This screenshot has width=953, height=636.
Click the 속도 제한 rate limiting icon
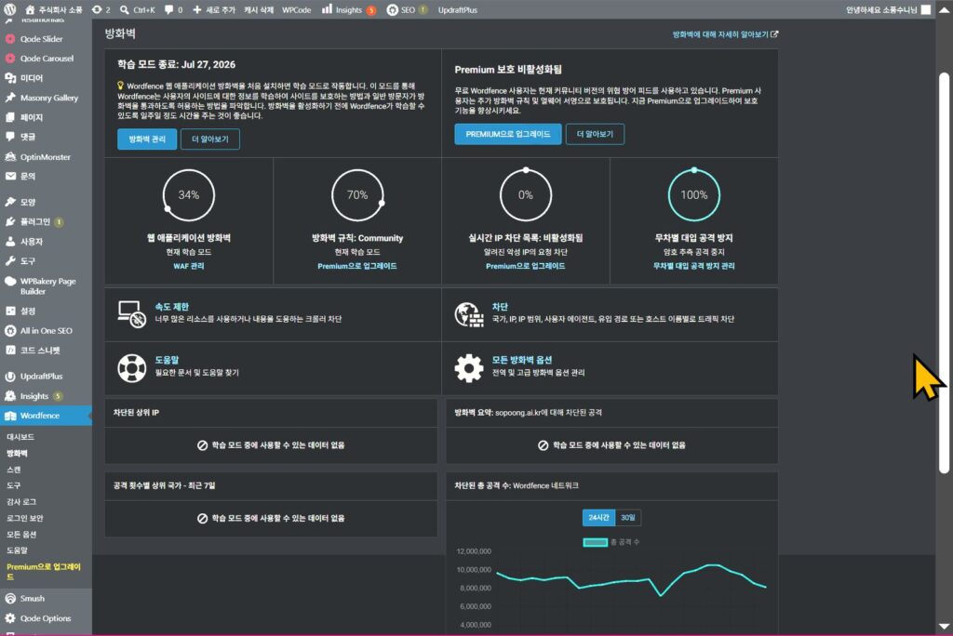point(131,314)
